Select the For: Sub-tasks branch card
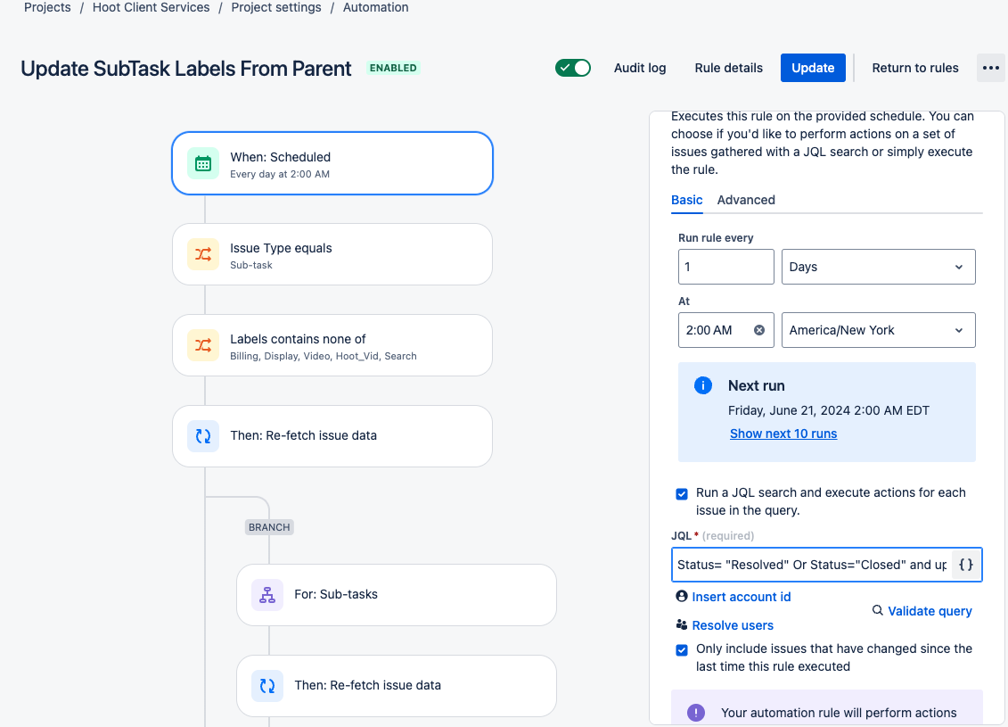 tap(397, 595)
